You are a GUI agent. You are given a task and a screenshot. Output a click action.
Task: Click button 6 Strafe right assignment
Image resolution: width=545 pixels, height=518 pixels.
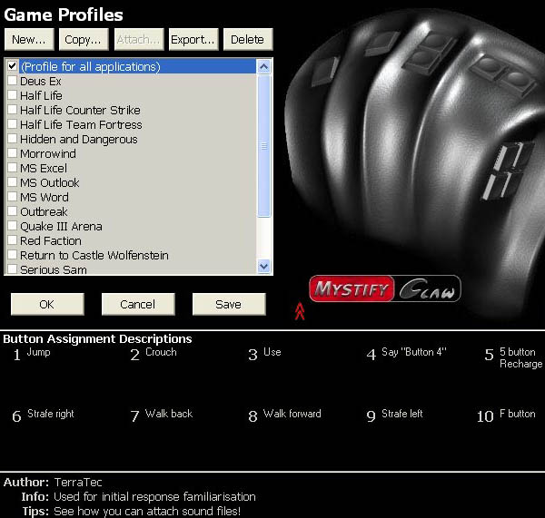point(43,415)
